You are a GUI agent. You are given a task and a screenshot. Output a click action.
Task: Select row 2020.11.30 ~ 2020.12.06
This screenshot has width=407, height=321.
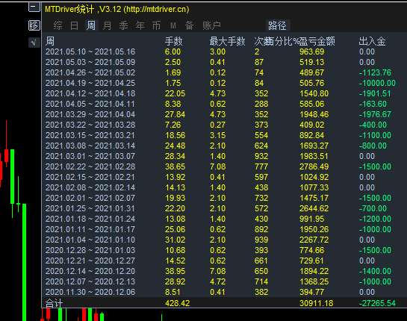tap(224, 292)
